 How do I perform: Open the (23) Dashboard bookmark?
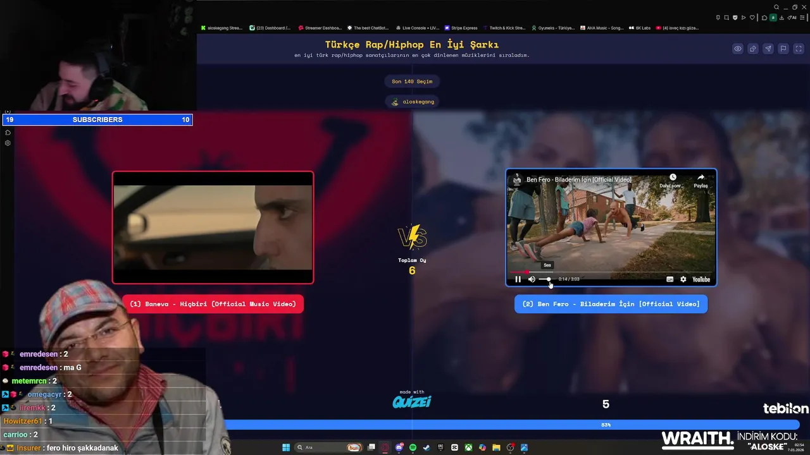(270, 28)
